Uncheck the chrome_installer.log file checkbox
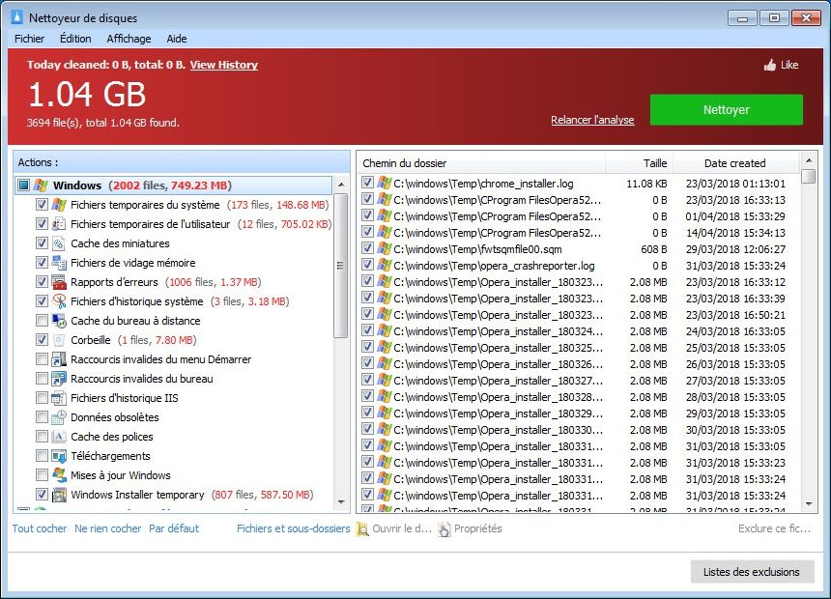 [x=367, y=183]
